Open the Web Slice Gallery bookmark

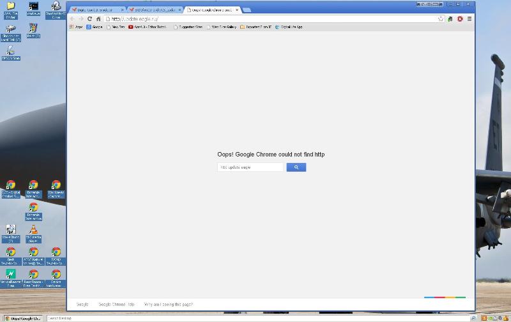click(222, 27)
